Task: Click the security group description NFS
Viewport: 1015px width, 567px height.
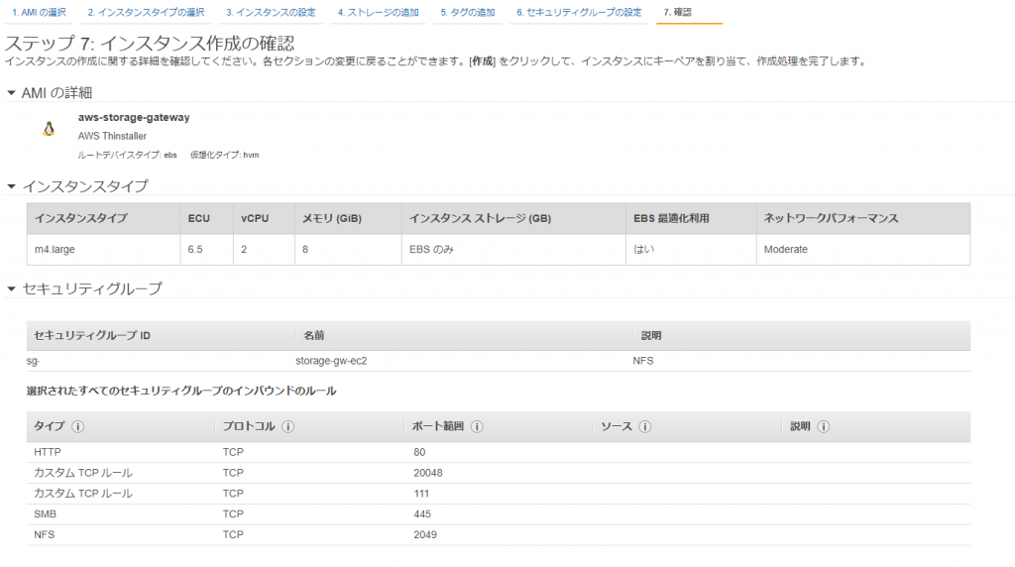Action: point(642,361)
